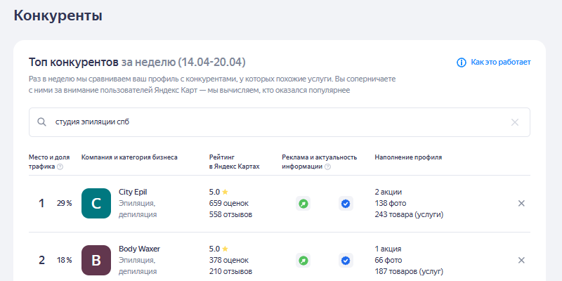This screenshot has width=562, height=281.
Task: Click the 'Компания и категория бизнеса' column header
Action: tap(129, 157)
